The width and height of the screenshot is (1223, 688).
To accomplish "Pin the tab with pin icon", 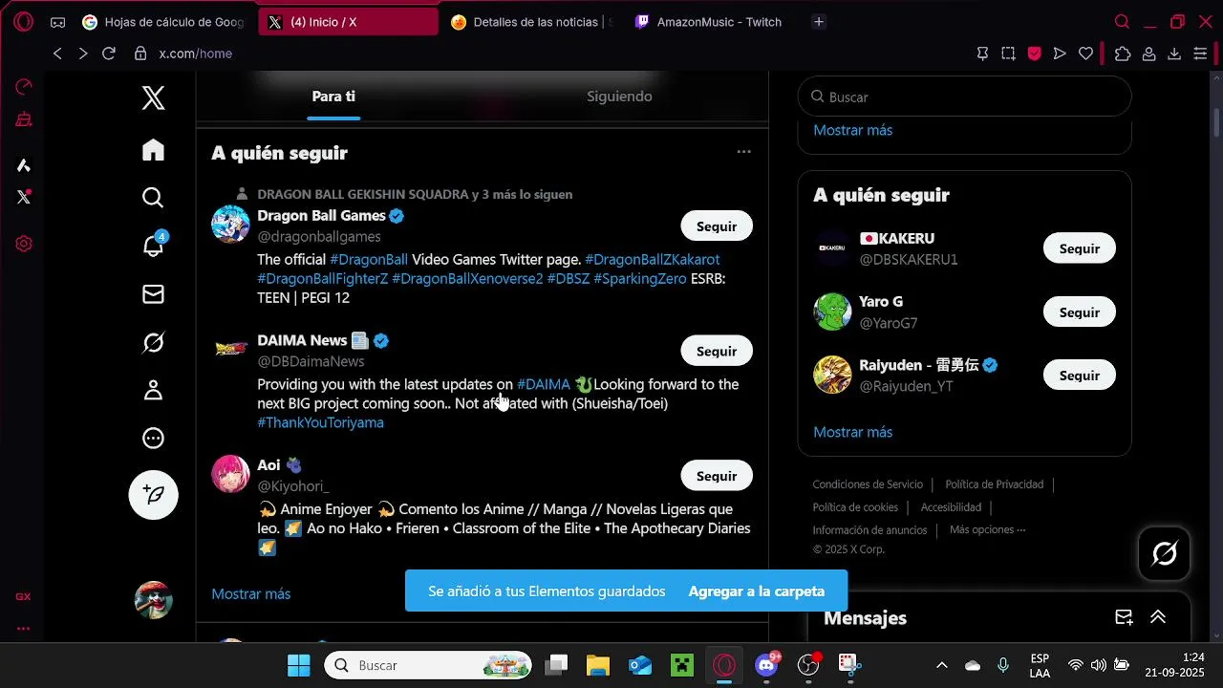I will tap(982, 54).
